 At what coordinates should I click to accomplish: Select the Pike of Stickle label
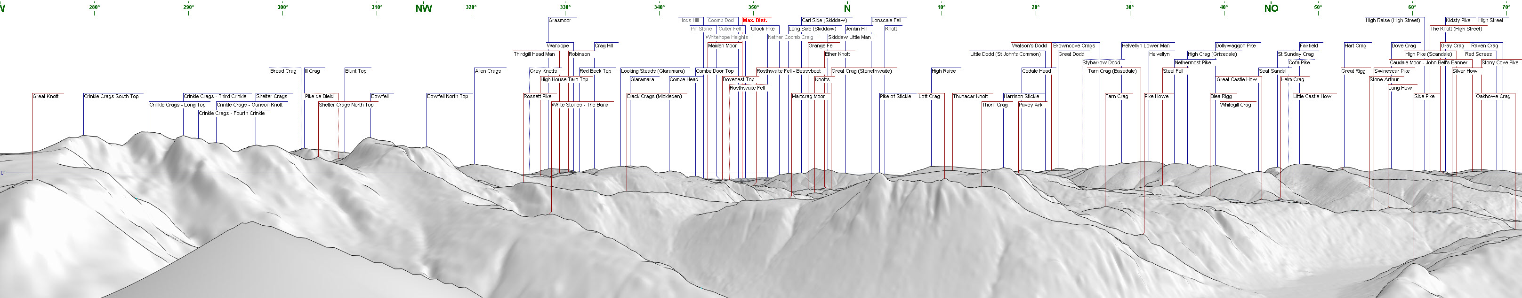point(895,96)
